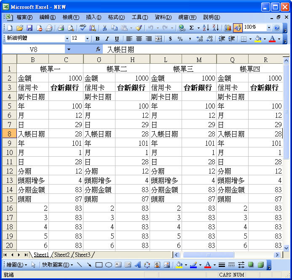The image size is (292, 280).
Task: Go to first sheet tab navigation button
Action: (x=5, y=255)
